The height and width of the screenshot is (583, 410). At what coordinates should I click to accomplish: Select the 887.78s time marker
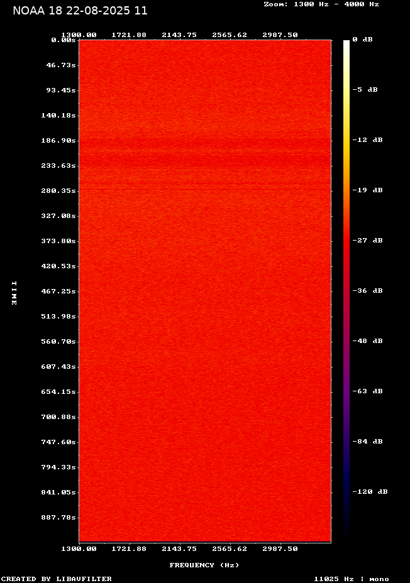pyautogui.click(x=59, y=518)
